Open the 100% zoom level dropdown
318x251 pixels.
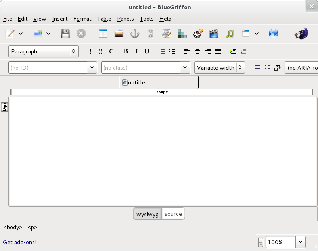(301, 242)
